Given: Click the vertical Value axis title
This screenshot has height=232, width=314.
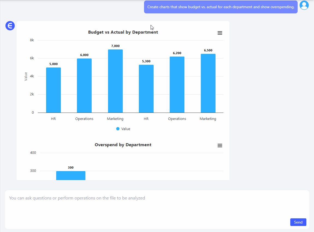Looking at the screenshot, I should [x=26, y=77].
